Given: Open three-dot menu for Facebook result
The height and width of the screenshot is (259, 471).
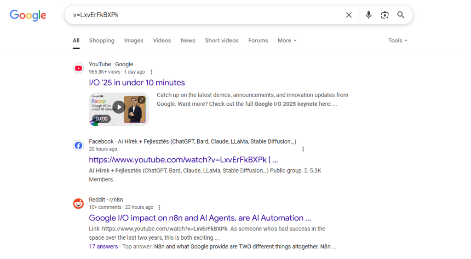Looking at the screenshot, I should point(303,149).
